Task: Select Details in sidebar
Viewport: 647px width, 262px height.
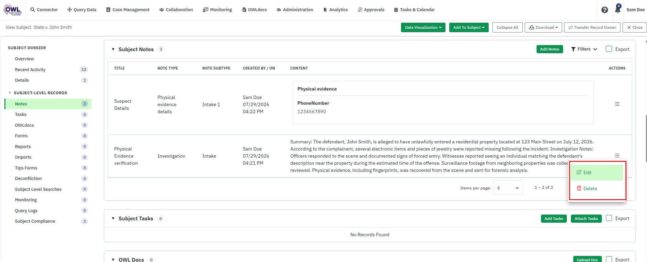Action: tap(22, 80)
